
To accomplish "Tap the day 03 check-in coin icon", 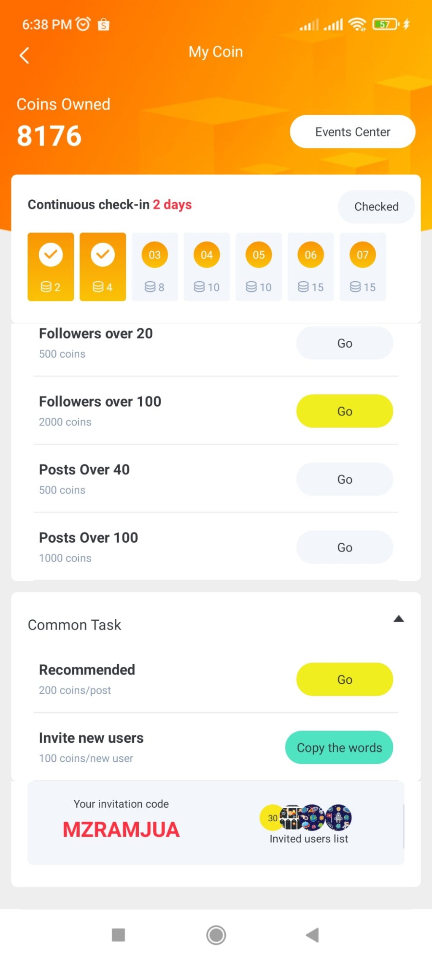I will coord(154,255).
